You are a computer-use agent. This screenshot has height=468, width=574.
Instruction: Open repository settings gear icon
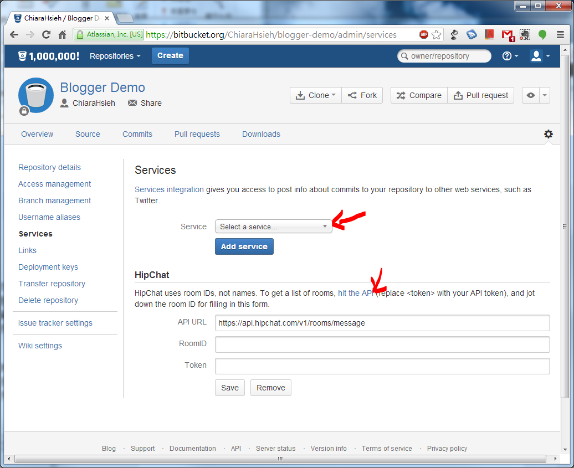pyautogui.click(x=548, y=134)
